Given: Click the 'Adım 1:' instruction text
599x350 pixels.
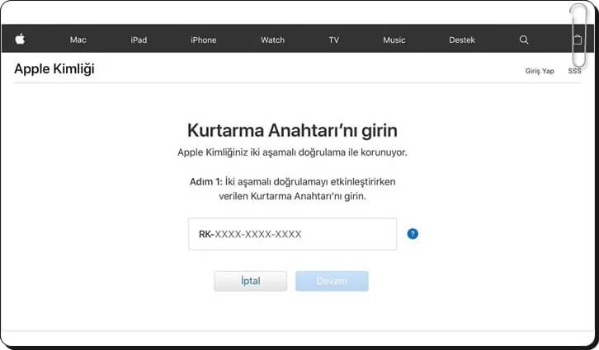Looking at the screenshot, I should [206, 182].
